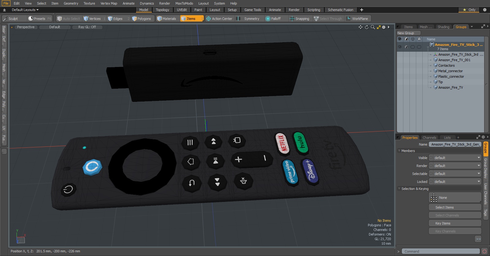The width and height of the screenshot is (490, 256).
Task: Click the viewport maximize icon
Action: pos(379,27)
